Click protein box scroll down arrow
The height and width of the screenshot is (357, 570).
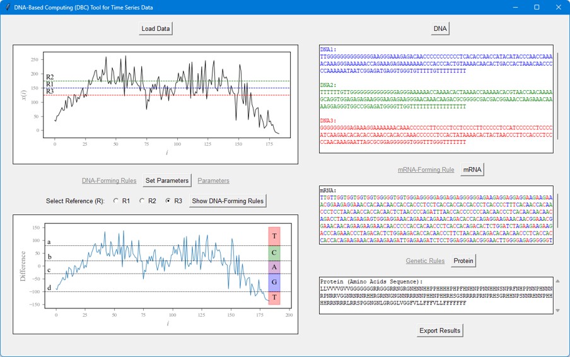[557, 310]
